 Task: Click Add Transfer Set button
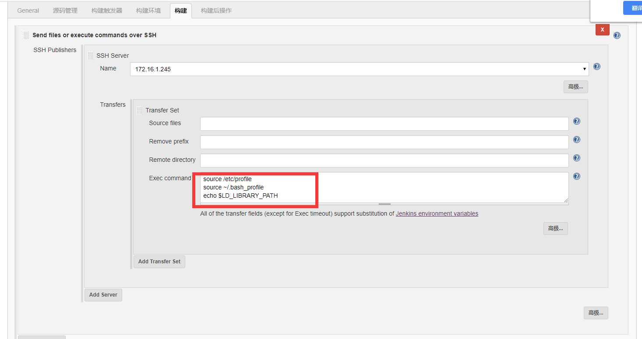click(159, 262)
